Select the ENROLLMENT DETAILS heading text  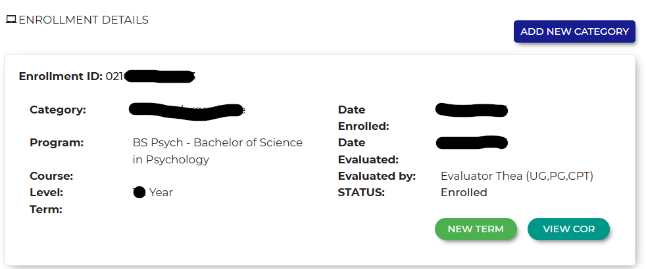point(84,20)
